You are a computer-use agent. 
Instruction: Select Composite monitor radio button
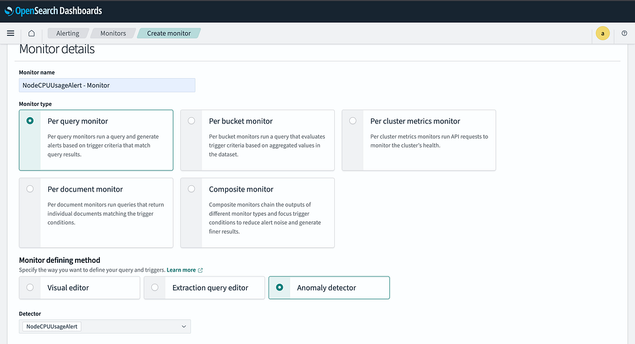pyautogui.click(x=191, y=188)
